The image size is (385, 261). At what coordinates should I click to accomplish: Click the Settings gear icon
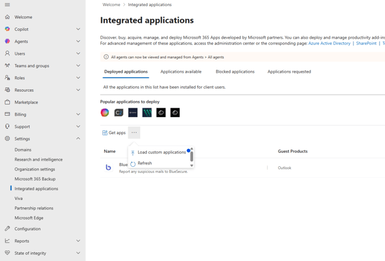click(7, 139)
